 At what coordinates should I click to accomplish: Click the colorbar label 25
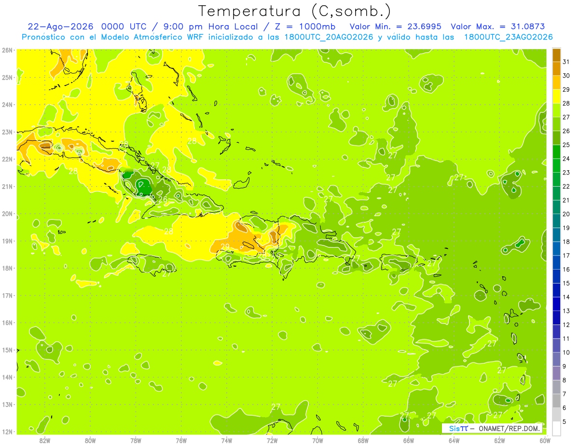tap(566, 145)
